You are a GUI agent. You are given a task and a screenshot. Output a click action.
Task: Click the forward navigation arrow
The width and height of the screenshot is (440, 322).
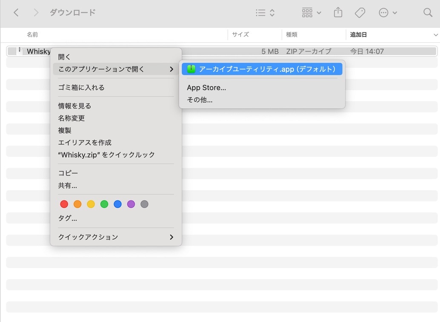pyautogui.click(x=36, y=12)
